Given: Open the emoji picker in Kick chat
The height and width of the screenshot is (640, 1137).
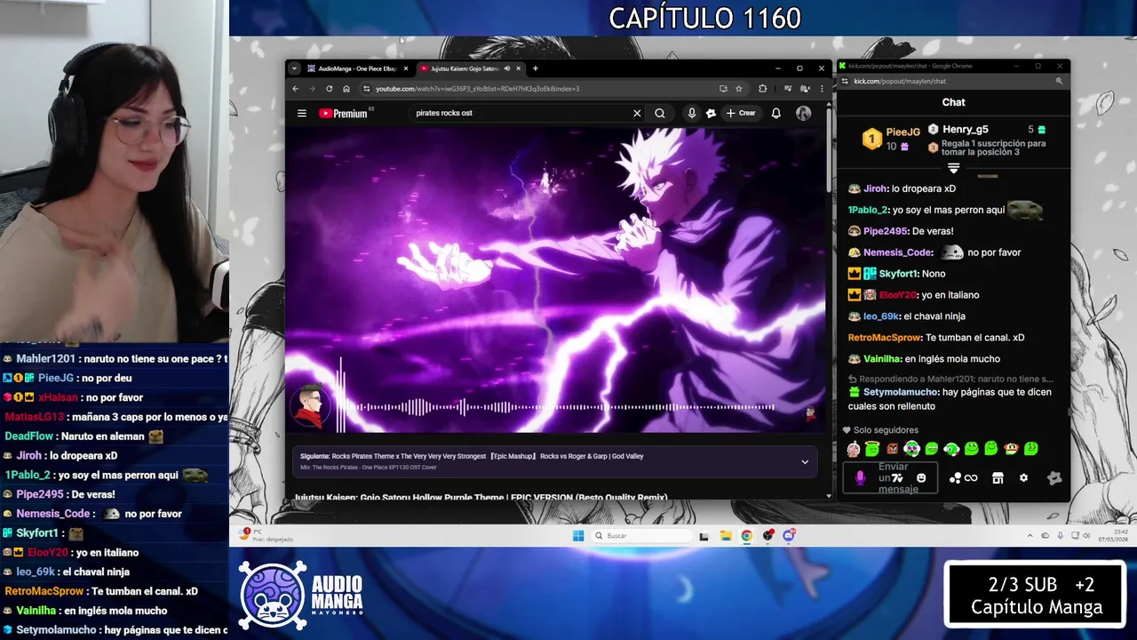Looking at the screenshot, I should 921,477.
